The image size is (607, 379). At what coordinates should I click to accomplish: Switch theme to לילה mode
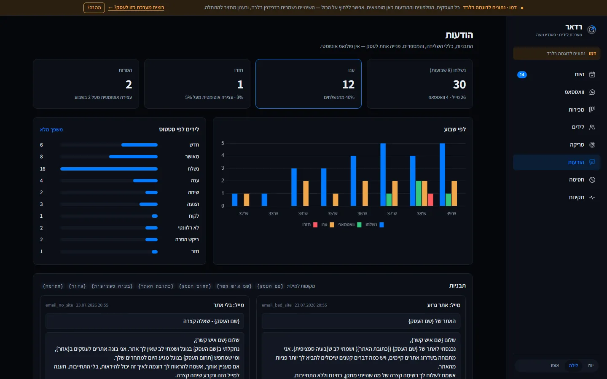[573, 366]
